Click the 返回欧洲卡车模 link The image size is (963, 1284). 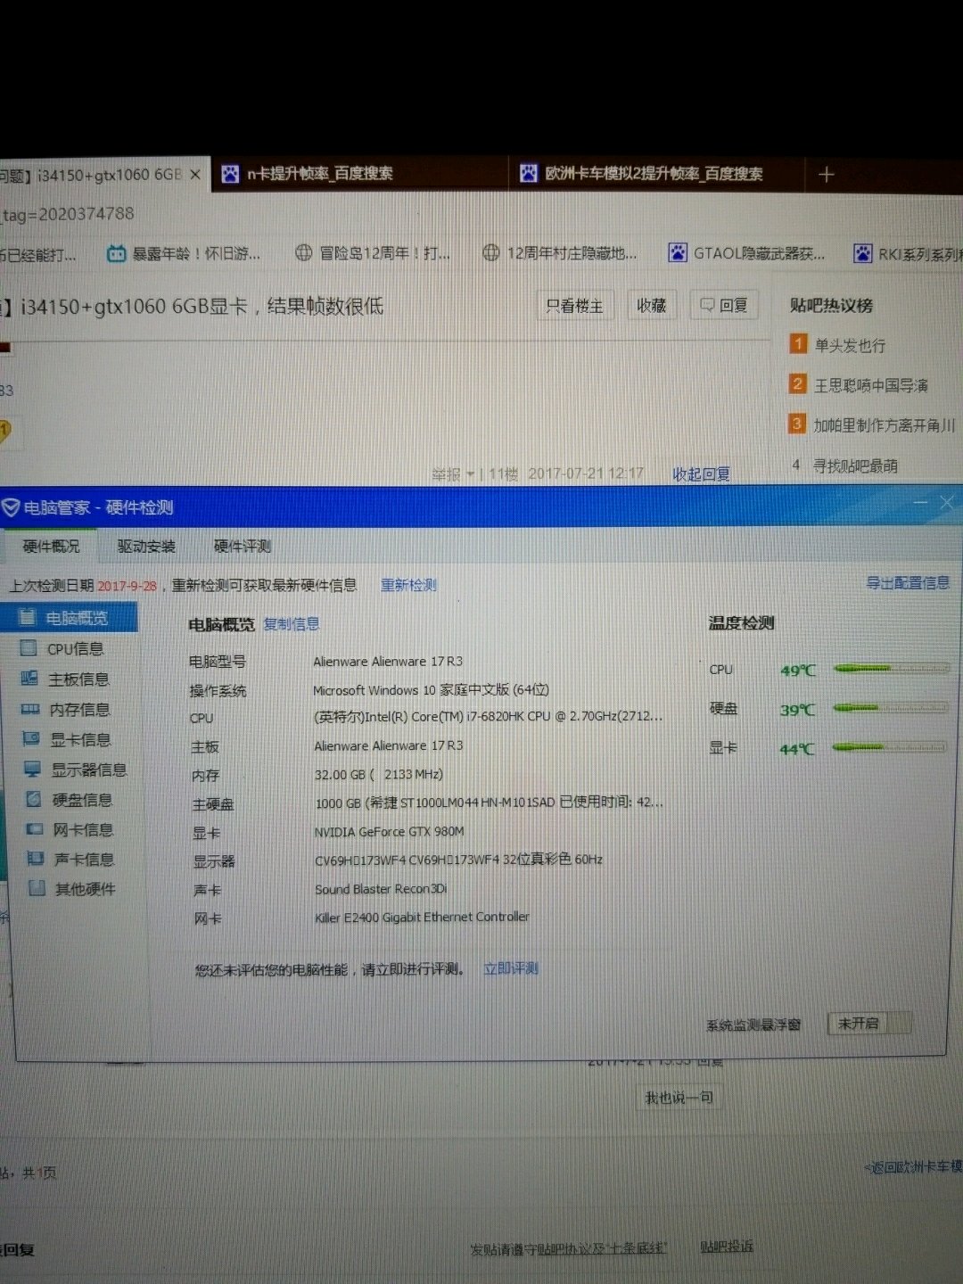click(914, 1165)
